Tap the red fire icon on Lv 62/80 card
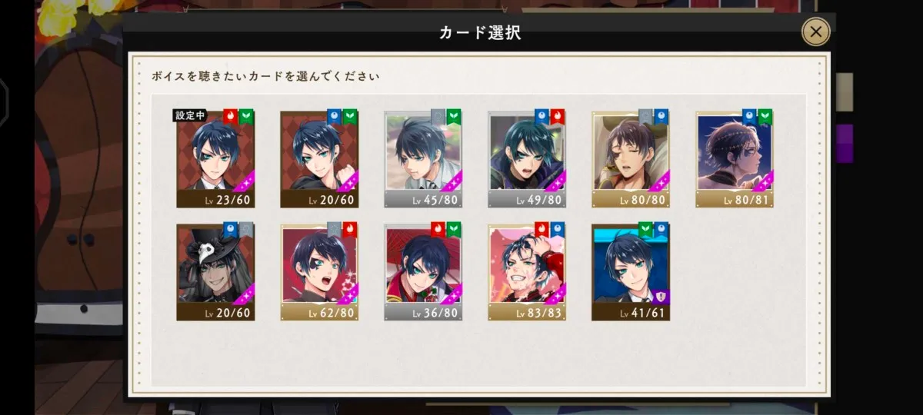The image size is (923, 415). click(349, 229)
